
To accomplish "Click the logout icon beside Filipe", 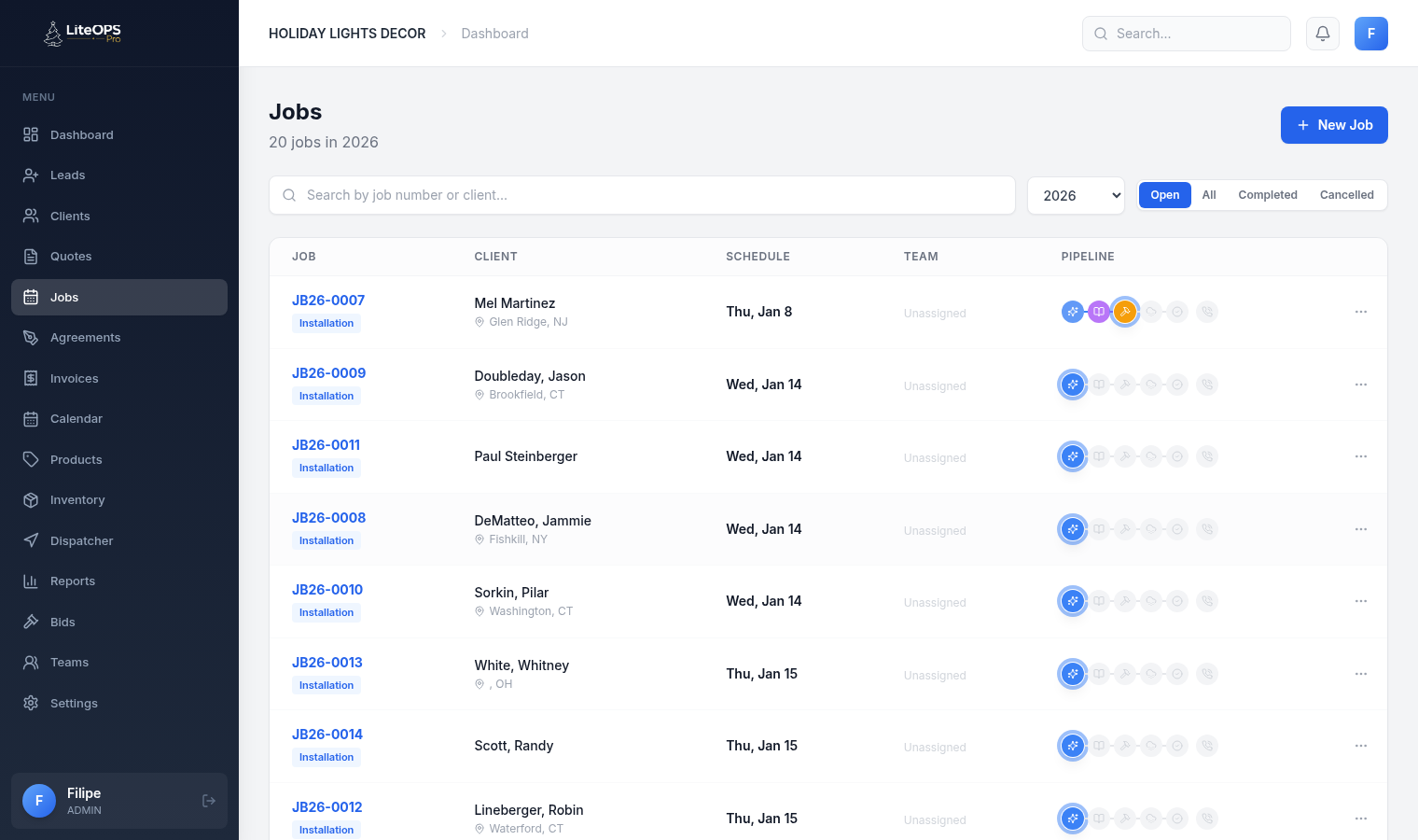I will (209, 801).
